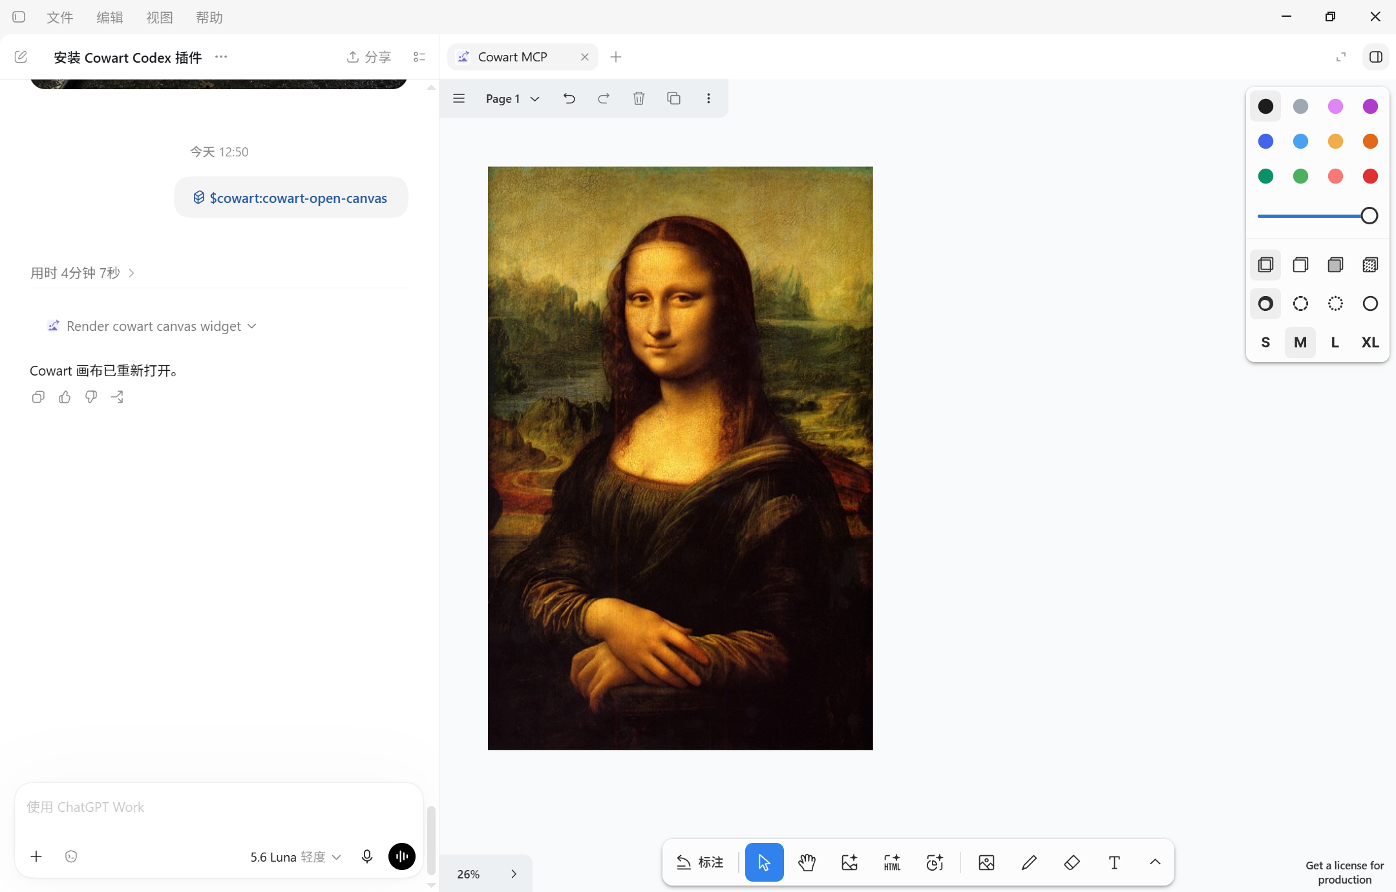Expand more tools with the up chevron
1396x892 pixels.
coord(1155,862)
